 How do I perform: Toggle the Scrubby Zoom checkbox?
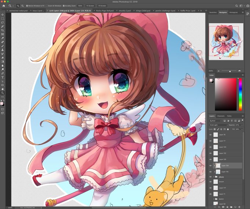[64, 6]
